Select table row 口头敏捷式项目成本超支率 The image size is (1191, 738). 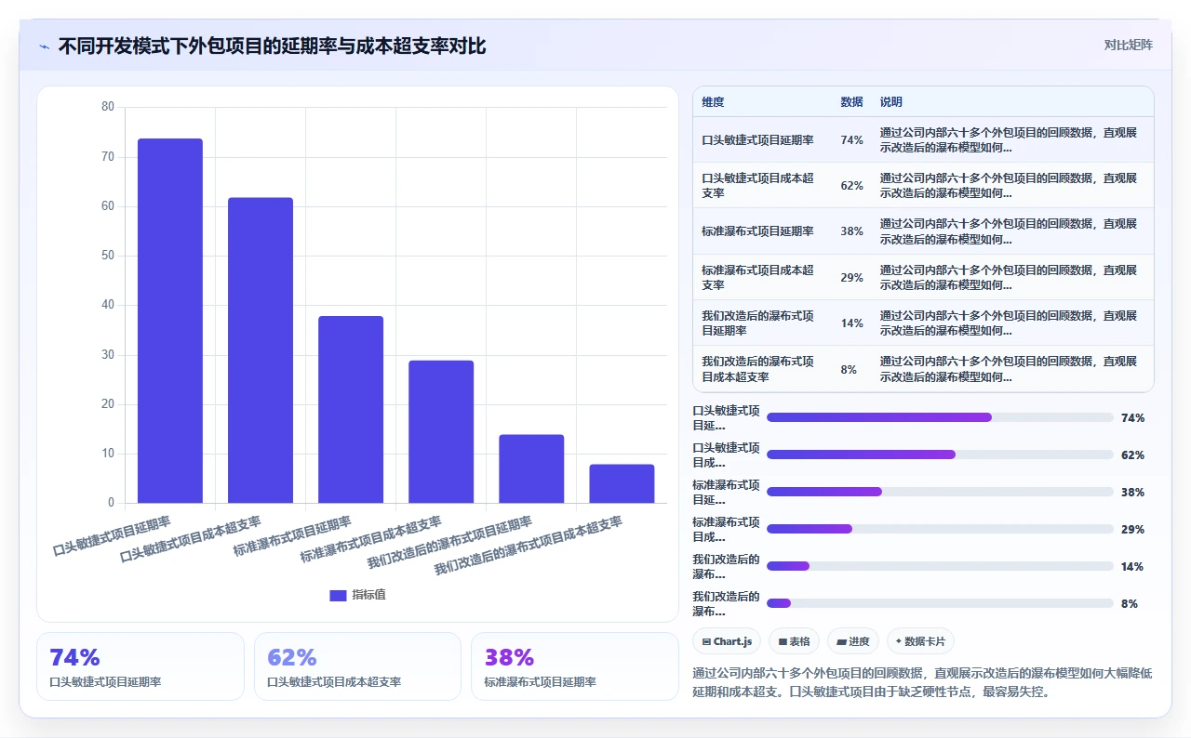point(923,185)
